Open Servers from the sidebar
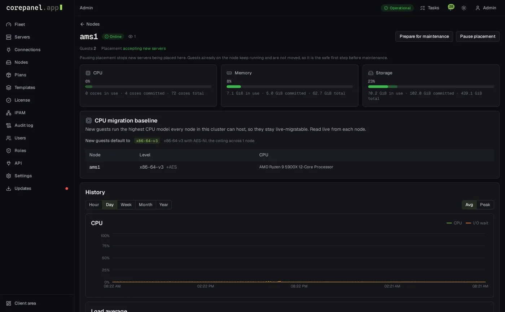The image size is (505, 312). coord(37,37)
